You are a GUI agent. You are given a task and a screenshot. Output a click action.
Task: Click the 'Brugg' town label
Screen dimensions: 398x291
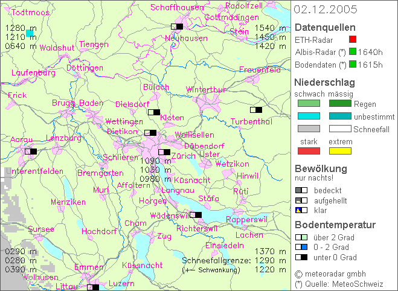click(63, 103)
